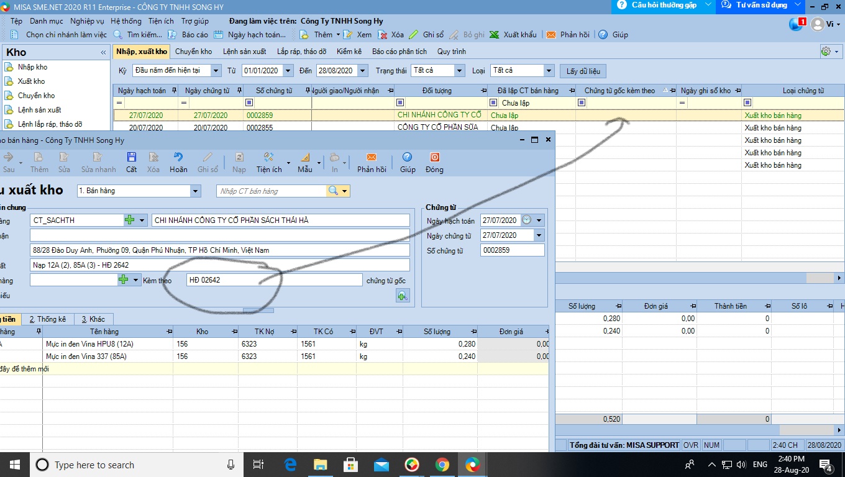Click Chọn chi nhánh làm việc toolbar button

click(59, 35)
